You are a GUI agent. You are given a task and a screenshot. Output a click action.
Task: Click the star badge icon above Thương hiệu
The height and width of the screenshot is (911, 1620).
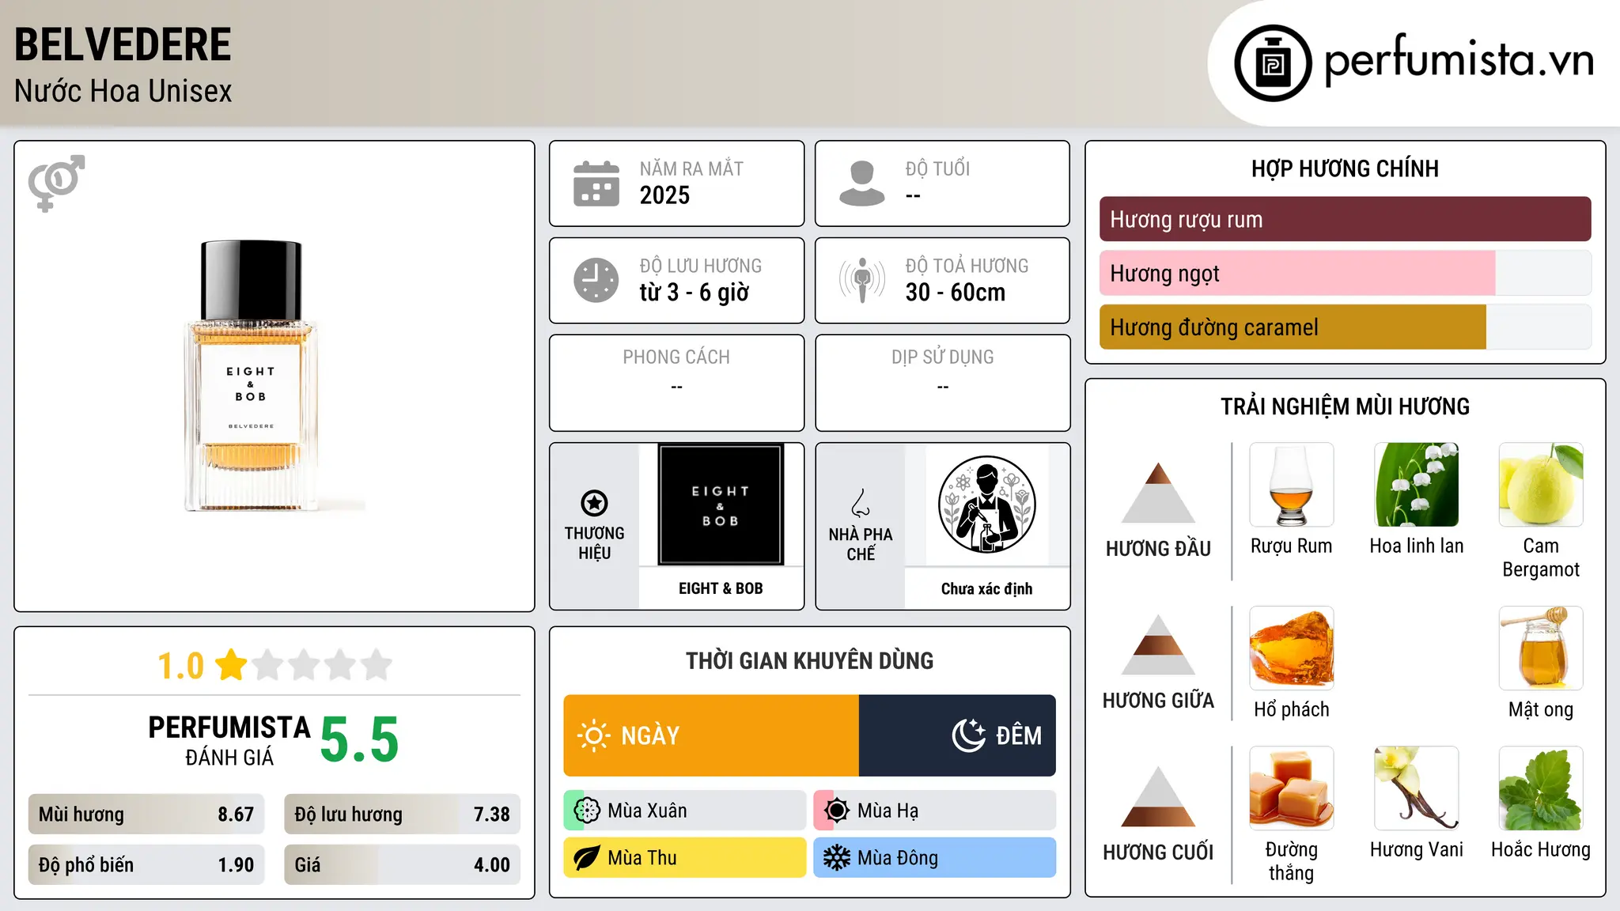[594, 503]
